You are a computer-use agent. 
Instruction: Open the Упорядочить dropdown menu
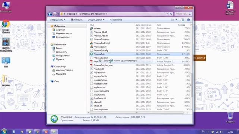pos(58,20)
